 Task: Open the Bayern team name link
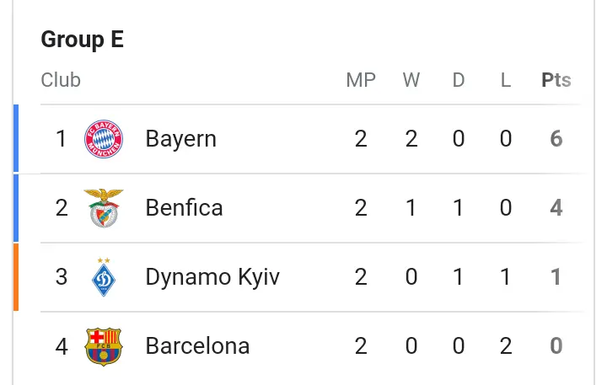click(180, 139)
